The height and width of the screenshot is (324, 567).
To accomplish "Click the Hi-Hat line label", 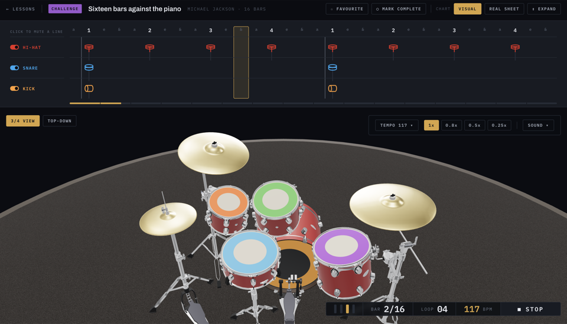I will [x=31, y=47].
